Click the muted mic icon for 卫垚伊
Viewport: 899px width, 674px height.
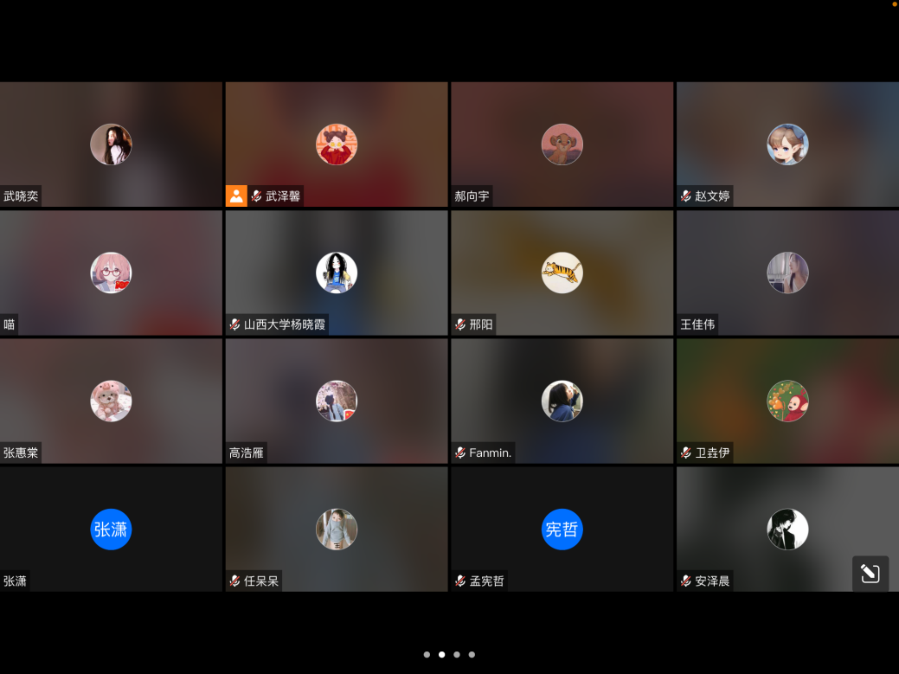(x=685, y=453)
